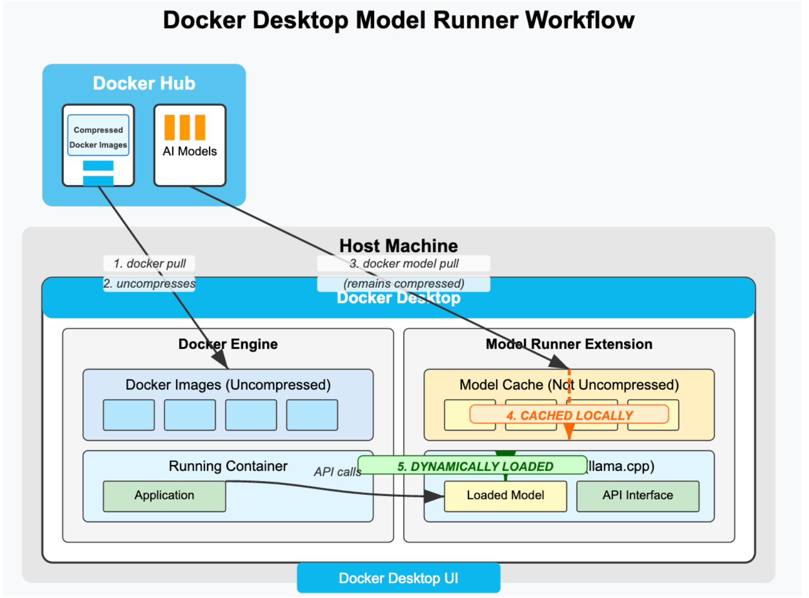The height and width of the screenshot is (598, 809).
Task: Click the 'API calls' label
Action: click(338, 472)
